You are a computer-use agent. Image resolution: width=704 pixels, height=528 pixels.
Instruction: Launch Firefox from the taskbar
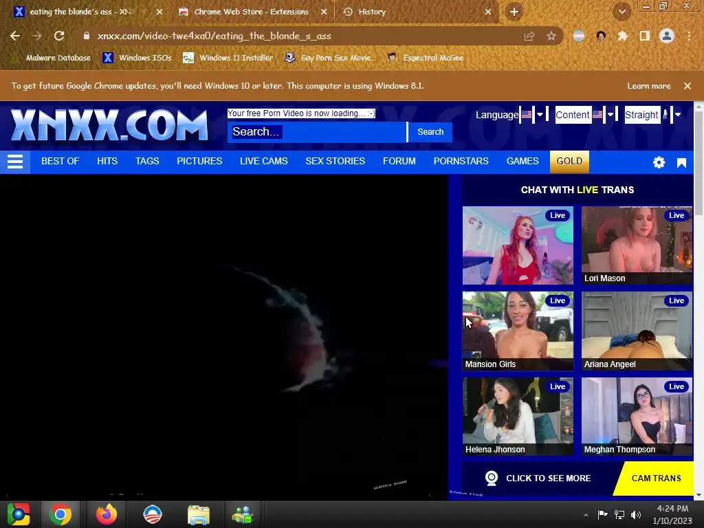(107, 514)
